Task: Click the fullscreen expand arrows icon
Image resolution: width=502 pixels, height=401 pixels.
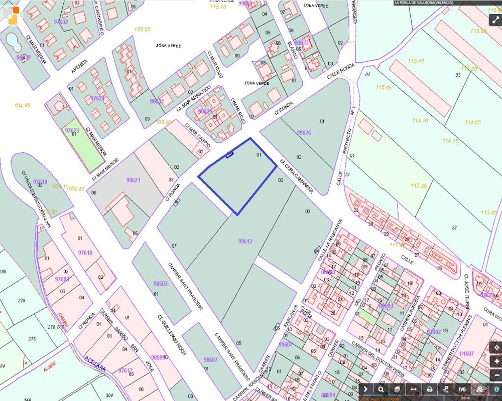Action: (x=495, y=20)
